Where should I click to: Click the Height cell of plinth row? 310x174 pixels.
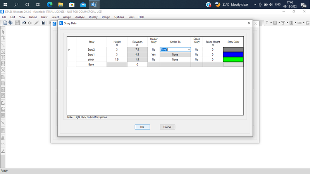point(117,60)
